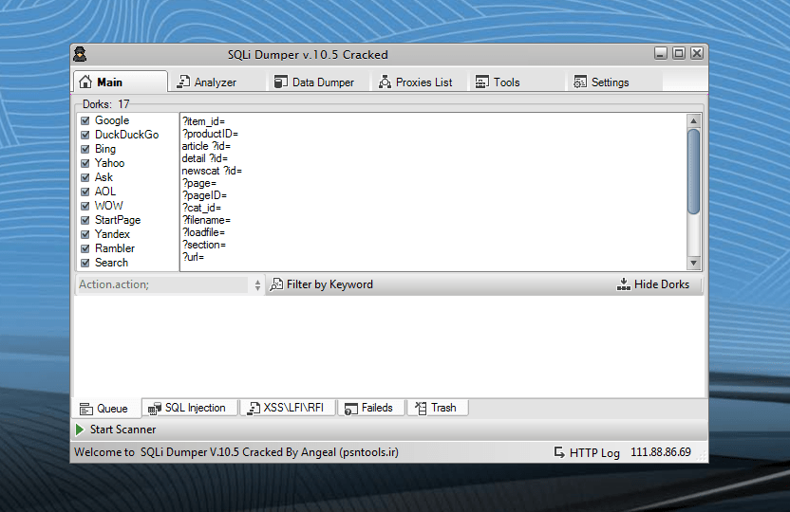Click the ?filename= dork line
Viewport: 790px width, 512px height.
pyautogui.click(x=207, y=220)
